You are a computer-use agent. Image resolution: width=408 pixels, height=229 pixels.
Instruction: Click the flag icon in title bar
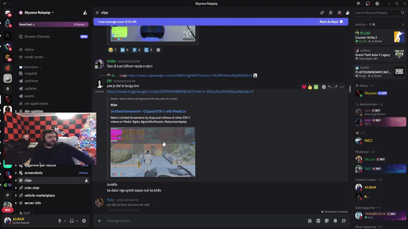coord(359,3)
